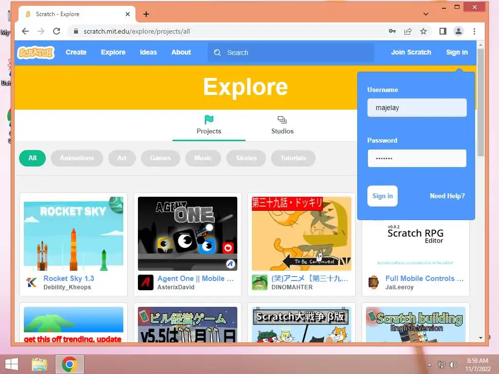Image resolution: width=499 pixels, height=374 pixels.
Task: Select the All category filter
Action: (x=33, y=158)
